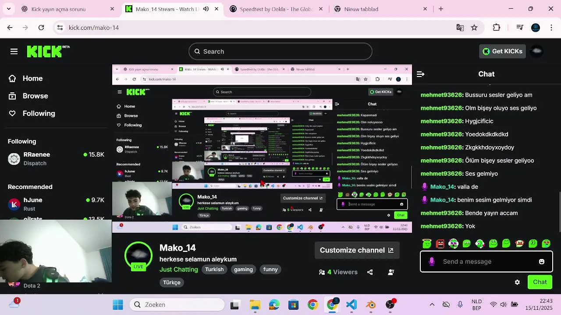Open the emoji picker smiley icon
Viewport: 561px width, 315px height.
[542, 262]
